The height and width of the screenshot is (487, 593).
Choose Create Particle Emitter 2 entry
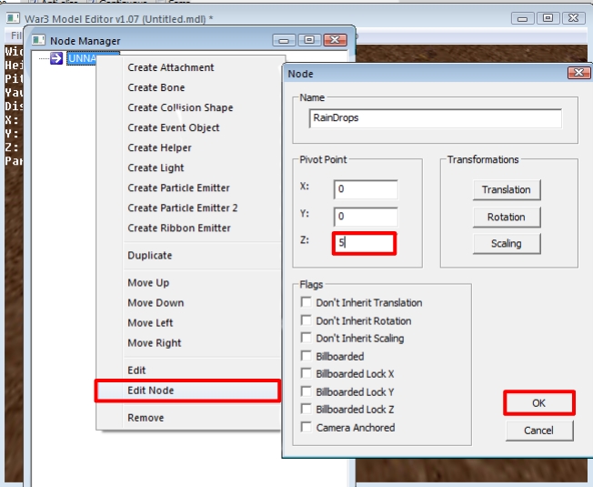182,208
